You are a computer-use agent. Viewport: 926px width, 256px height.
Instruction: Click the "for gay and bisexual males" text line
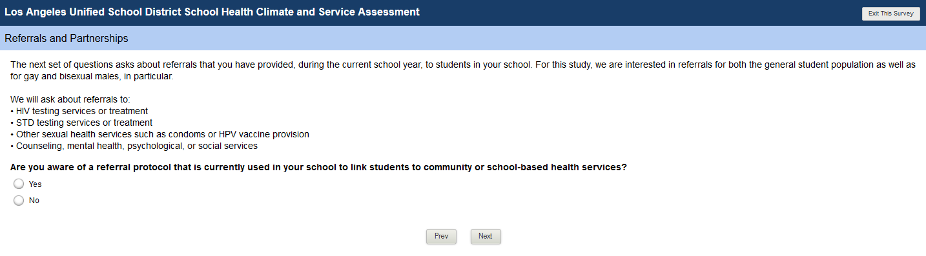(92, 77)
